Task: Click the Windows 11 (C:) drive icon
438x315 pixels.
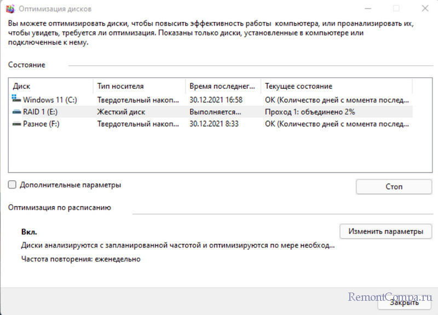Action: pyautogui.click(x=16, y=100)
